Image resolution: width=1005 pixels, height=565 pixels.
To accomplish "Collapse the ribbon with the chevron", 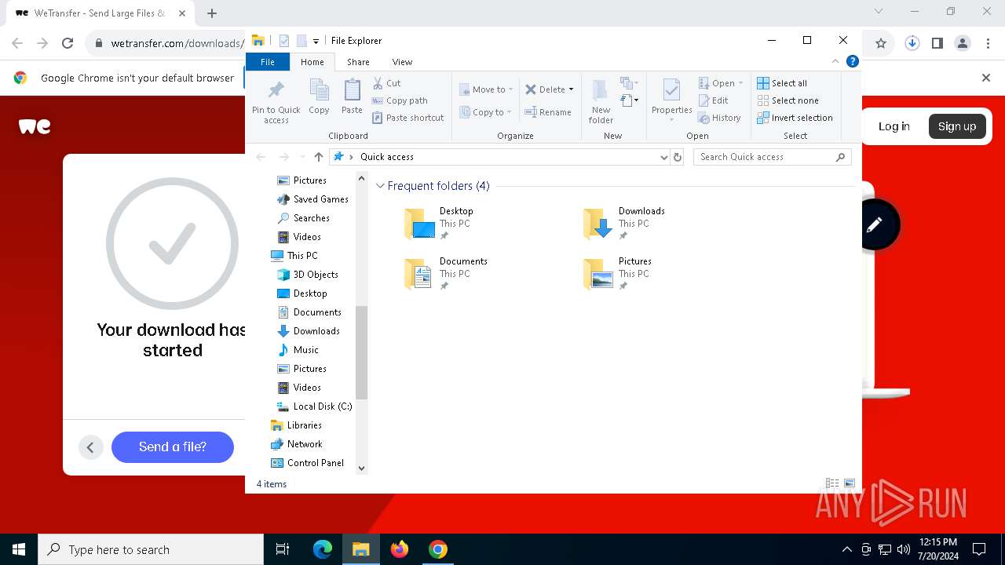I will pos(835,61).
